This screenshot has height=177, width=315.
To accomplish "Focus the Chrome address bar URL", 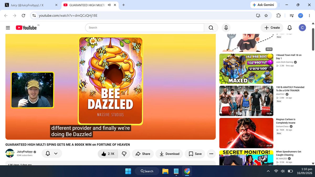I will point(68,16).
